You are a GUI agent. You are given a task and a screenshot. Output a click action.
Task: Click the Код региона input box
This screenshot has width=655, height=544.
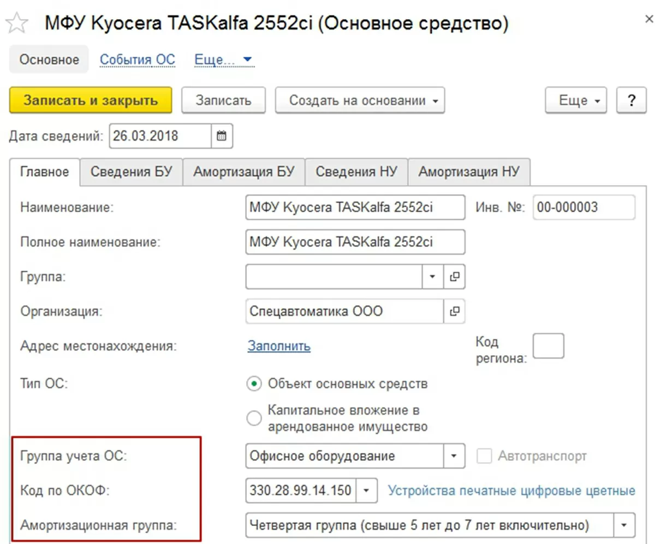[548, 346]
